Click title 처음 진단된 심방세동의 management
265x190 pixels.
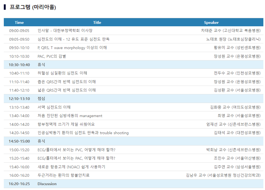70,116
